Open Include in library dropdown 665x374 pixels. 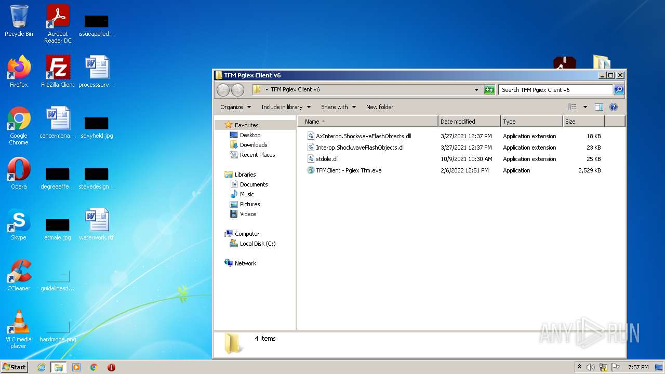coord(286,107)
